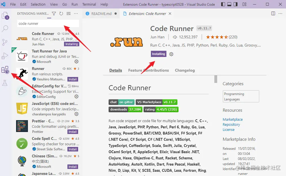Open Extensions panel more actions menu
This screenshot has height=176, width=286.
coord(76,14)
